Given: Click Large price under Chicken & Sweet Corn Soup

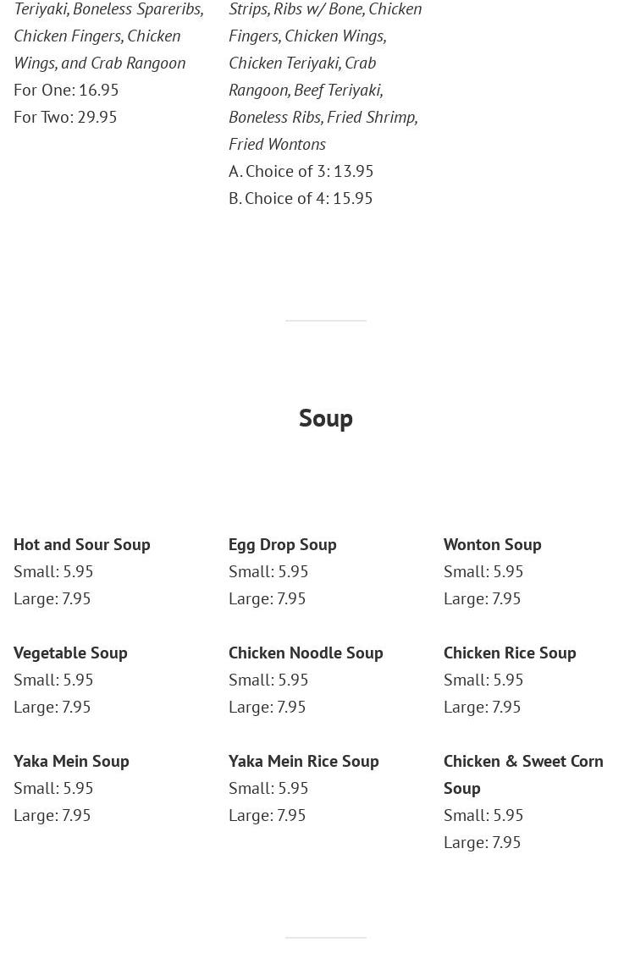Looking at the screenshot, I should point(482,842).
